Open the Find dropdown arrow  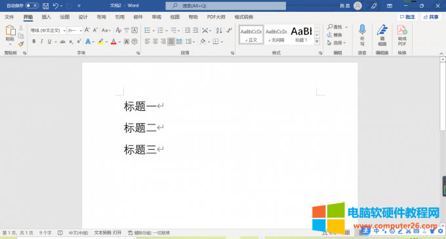click(346, 27)
